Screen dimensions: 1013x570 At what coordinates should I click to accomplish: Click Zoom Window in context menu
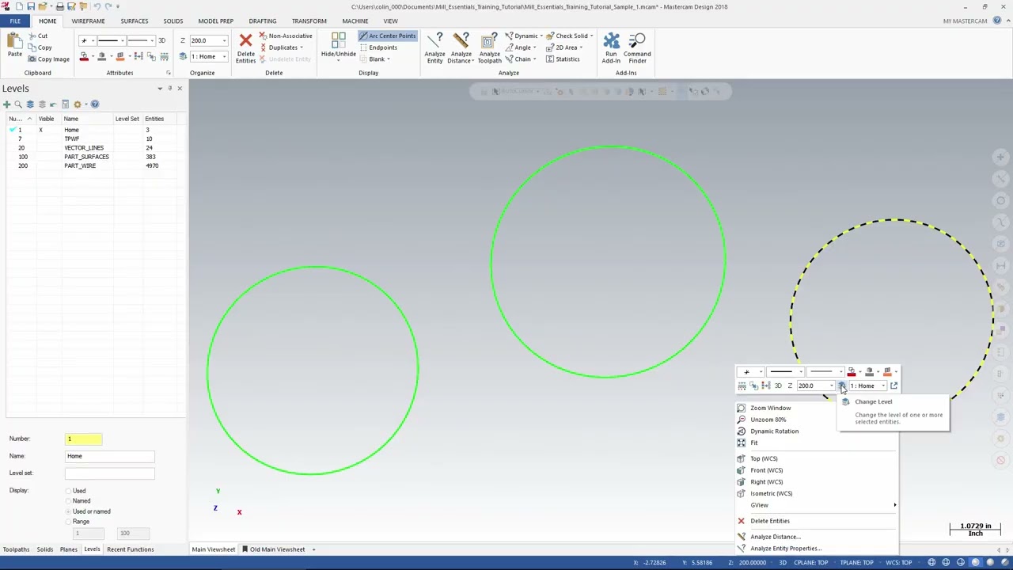click(770, 408)
